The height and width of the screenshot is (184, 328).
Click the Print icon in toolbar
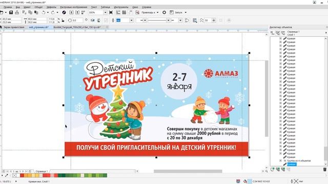pyautogui.click(x=17, y=12)
